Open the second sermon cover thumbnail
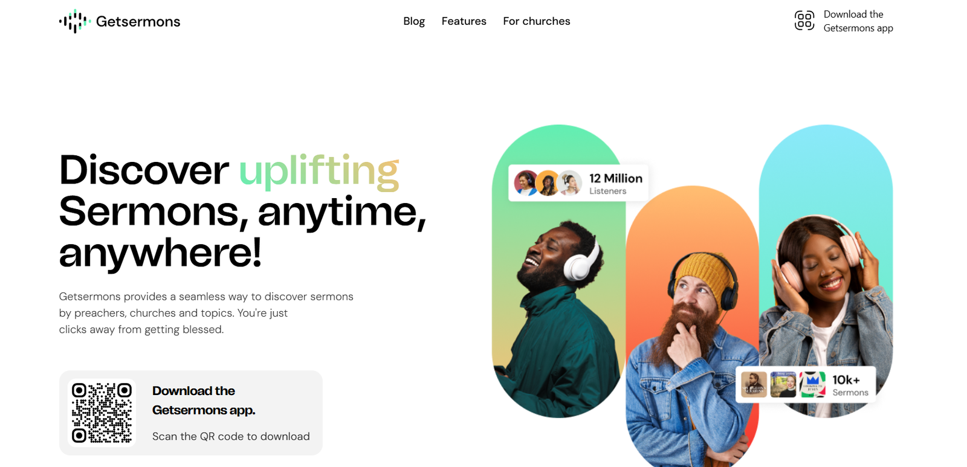967x467 pixels. click(x=783, y=384)
